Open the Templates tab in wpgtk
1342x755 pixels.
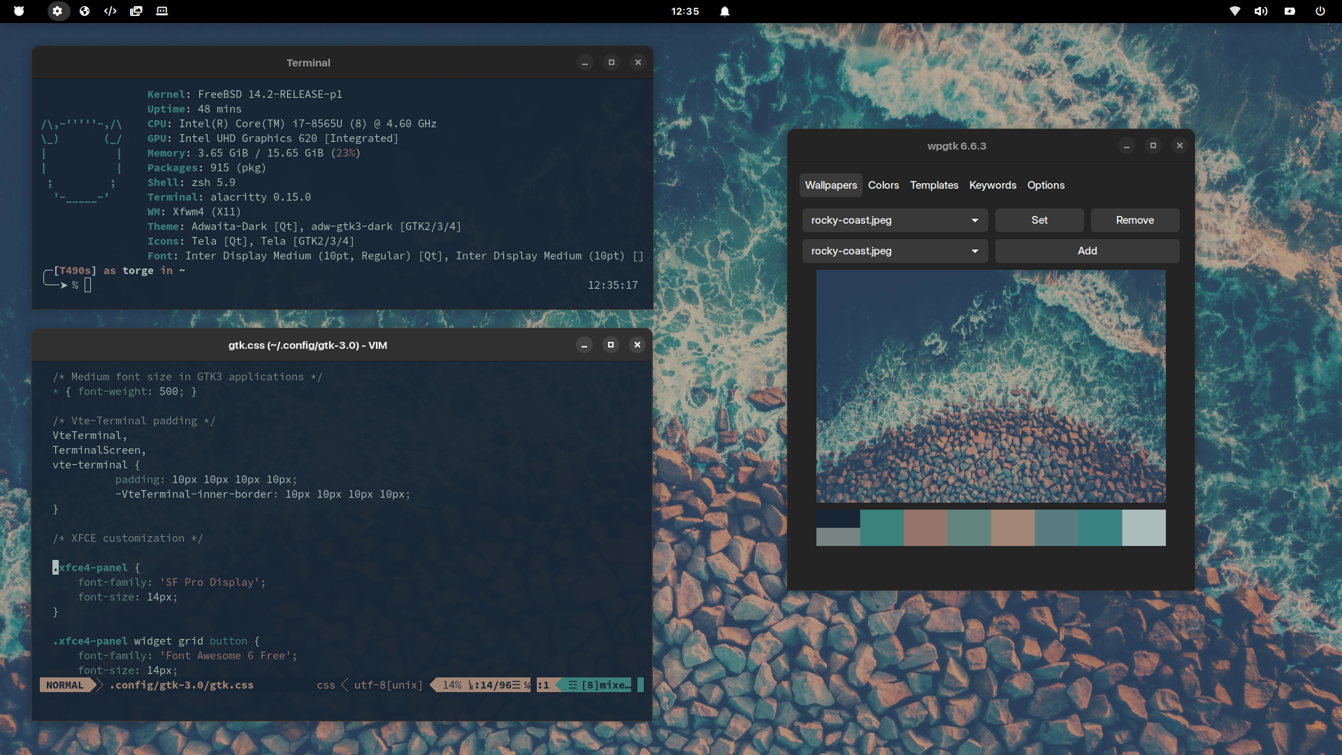(934, 185)
